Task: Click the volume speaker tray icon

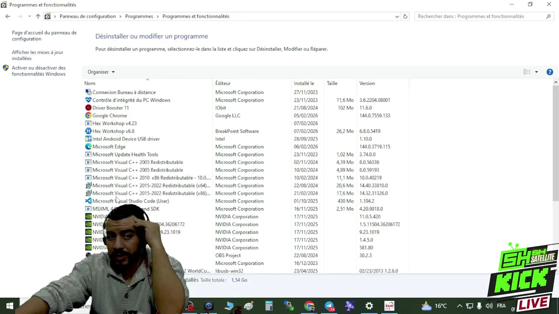Action: pos(489,306)
